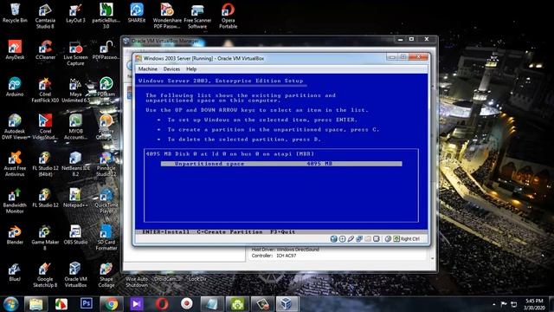Screen dimensions: 554x312
Task: Open Opera from the taskbar
Action: [162, 304]
